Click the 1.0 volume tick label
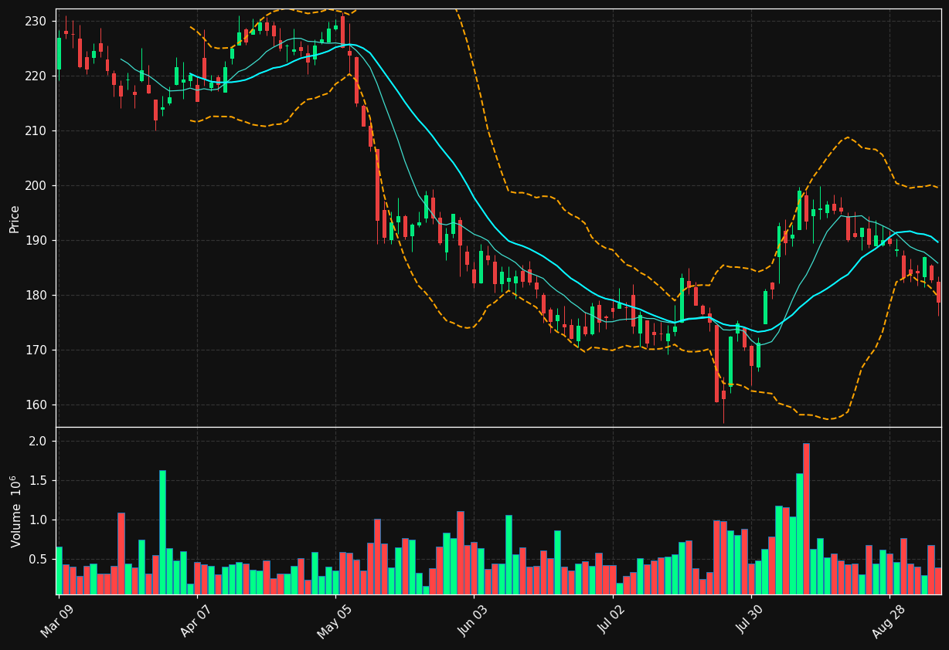 [x=39, y=520]
